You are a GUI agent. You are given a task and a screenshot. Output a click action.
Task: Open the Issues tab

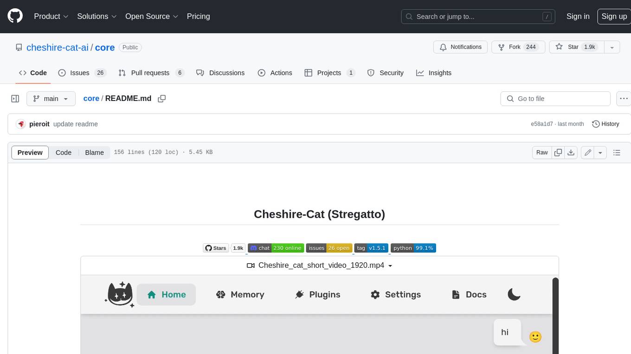pos(82,73)
